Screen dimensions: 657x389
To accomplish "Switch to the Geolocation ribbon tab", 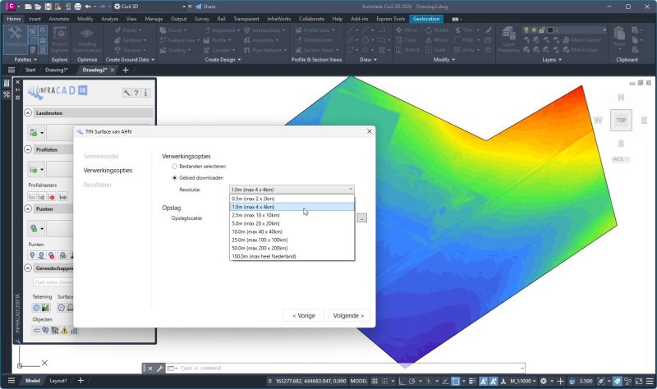I will [426, 19].
